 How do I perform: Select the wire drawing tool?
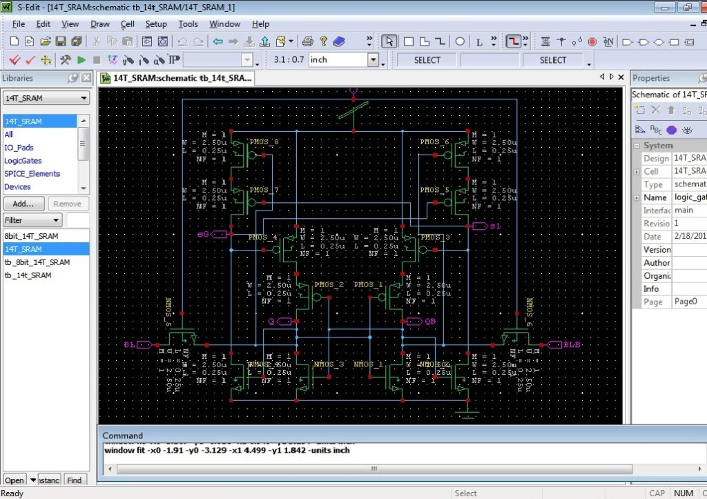pyautogui.click(x=440, y=41)
